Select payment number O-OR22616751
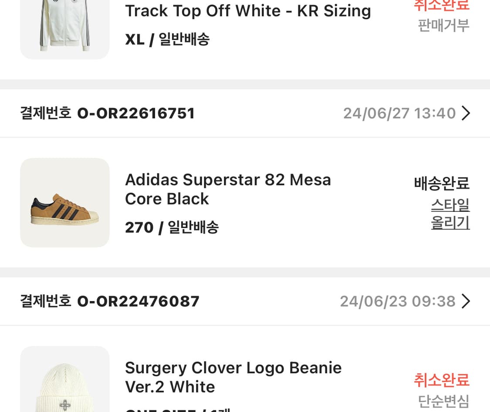This screenshot has width=490, height=412. pos(136,113)
